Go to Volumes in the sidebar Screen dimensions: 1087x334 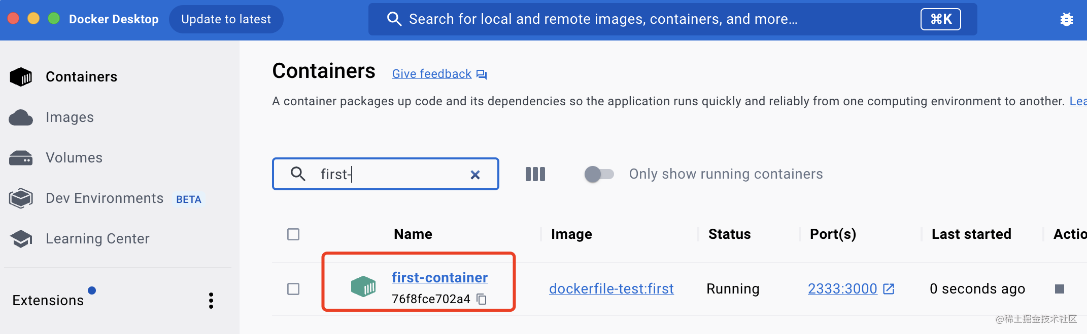click(74, 158)
